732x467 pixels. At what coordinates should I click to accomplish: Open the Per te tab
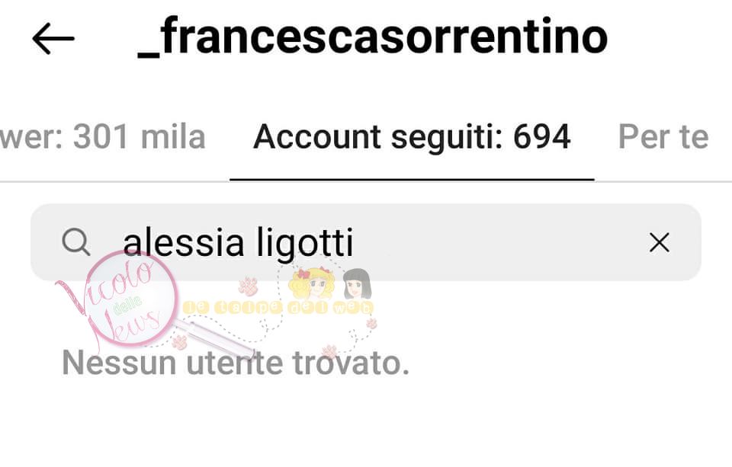coord(663,137)
